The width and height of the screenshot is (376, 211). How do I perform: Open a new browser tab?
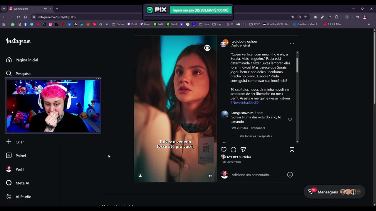pos(57,9)
